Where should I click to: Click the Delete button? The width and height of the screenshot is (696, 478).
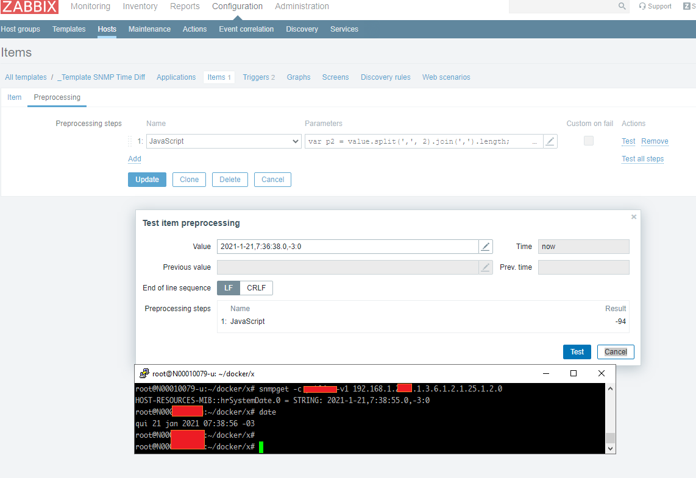click(230, 180)
